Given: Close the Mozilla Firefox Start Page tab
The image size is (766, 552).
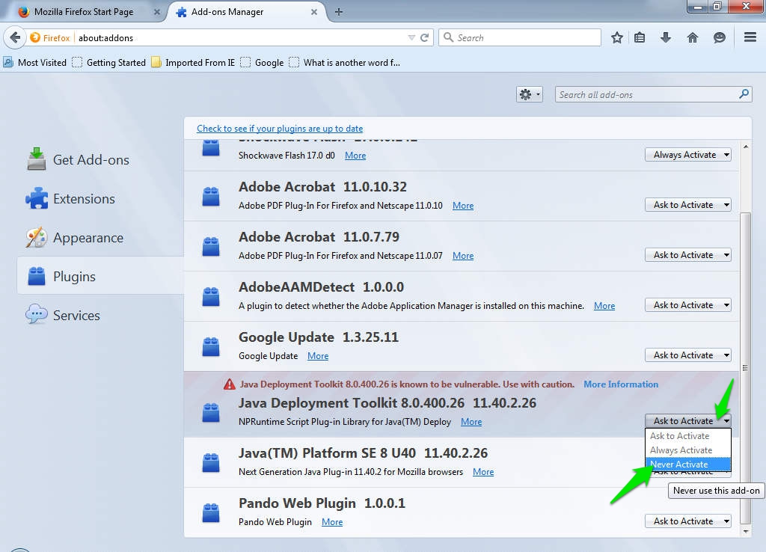Looking at the screenshot, I should [157, 12].
